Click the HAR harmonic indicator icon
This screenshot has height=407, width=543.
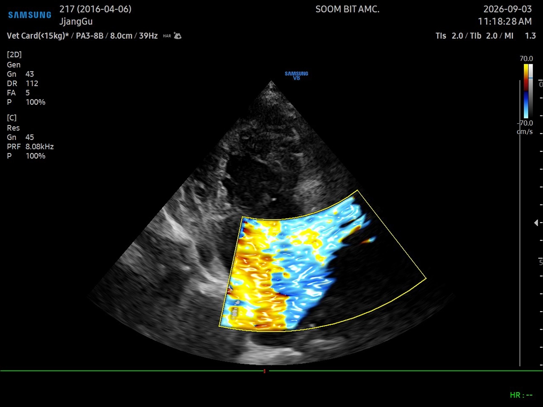[x=167, y=36]
